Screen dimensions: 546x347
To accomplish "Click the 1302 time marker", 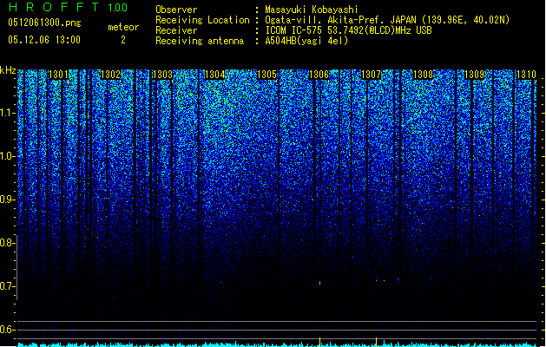I will (110, 75).
